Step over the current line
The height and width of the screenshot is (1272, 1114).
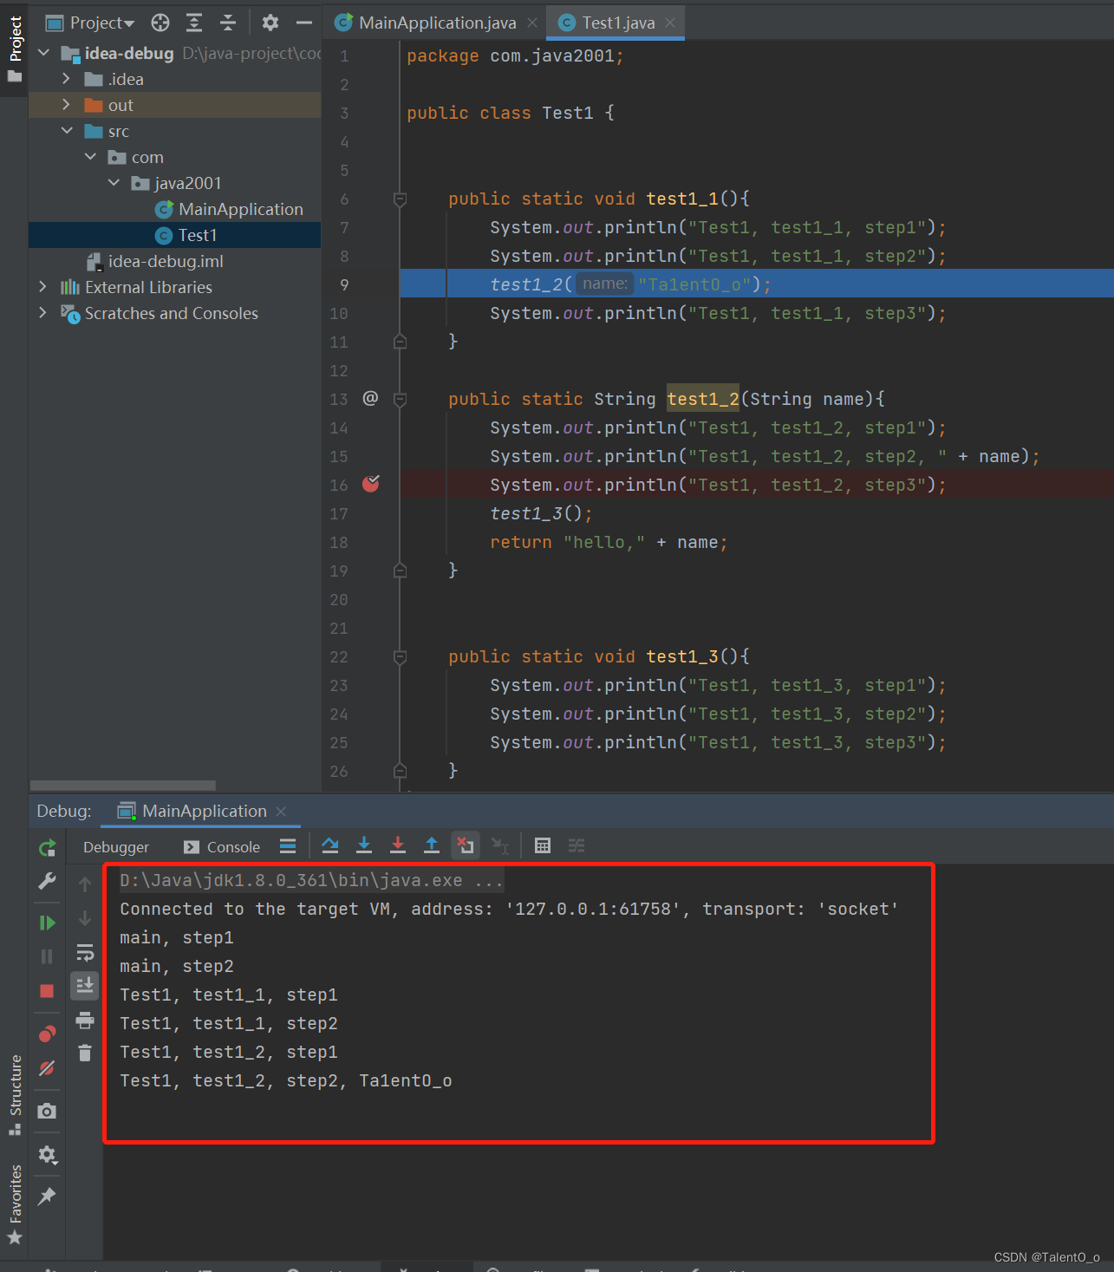pos(330,845)
